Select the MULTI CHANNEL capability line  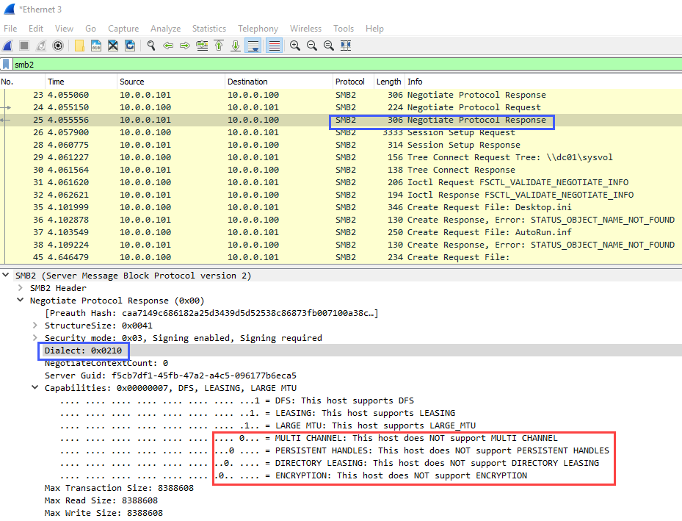(x=309, y=438)
